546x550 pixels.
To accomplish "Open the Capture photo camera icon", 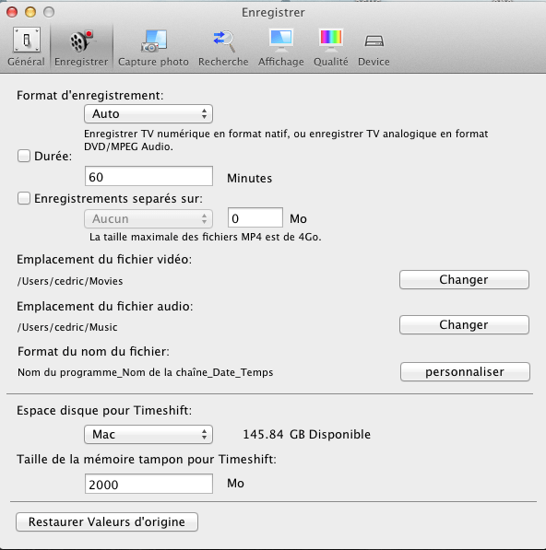I will pos(154,41).
